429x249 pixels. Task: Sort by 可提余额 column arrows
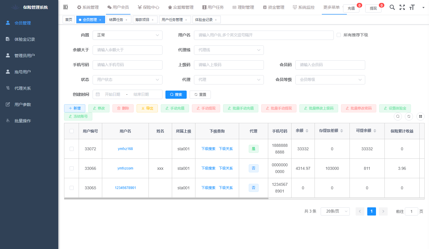[375, 131]
